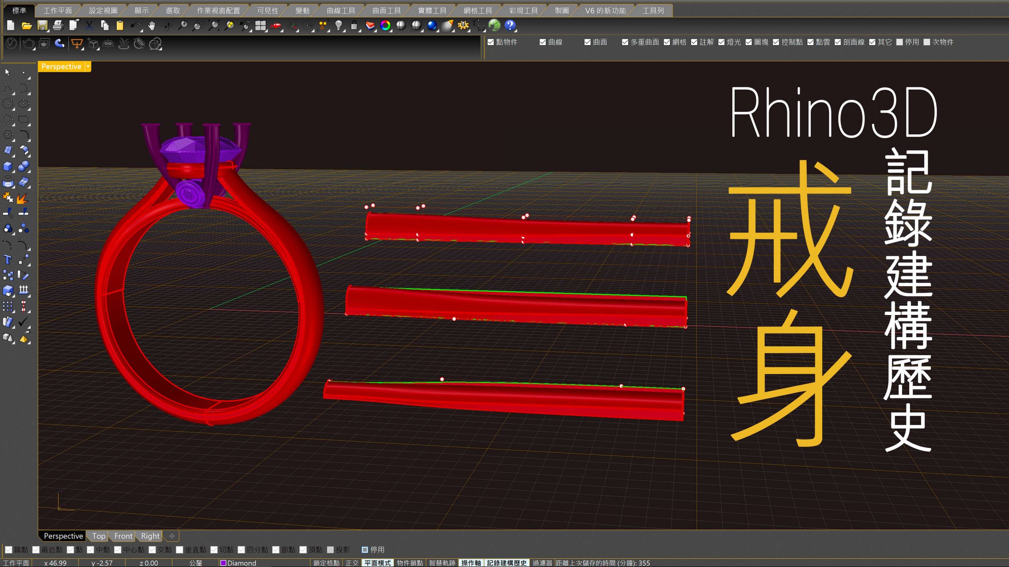Click the Help question mark icon
The width and height of the screenshot is (1009, 567).
(510, 26)
